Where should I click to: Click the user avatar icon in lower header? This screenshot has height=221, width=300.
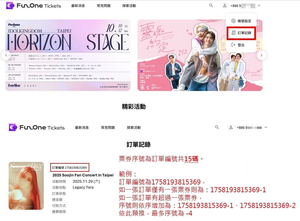[231, 127]
